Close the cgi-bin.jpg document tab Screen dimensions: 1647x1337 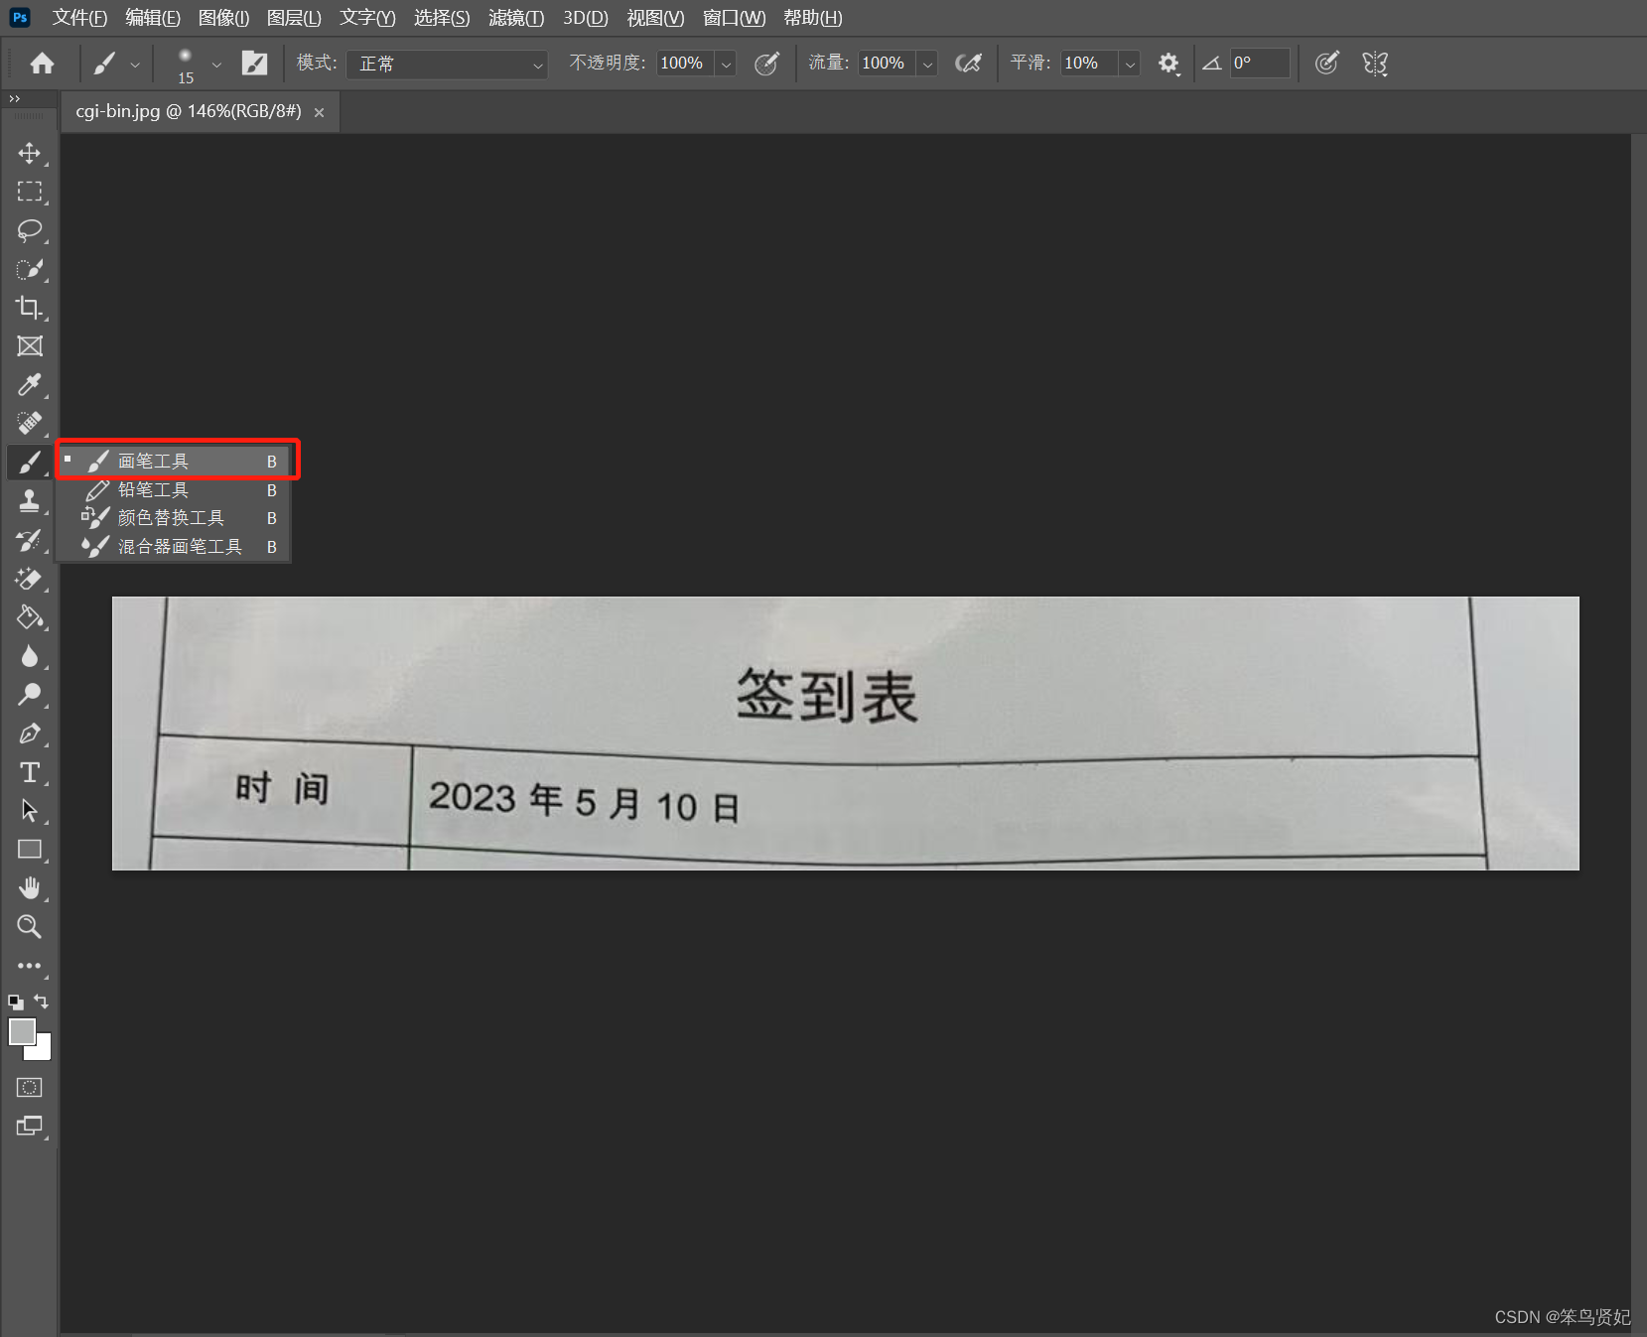[319, 112]
